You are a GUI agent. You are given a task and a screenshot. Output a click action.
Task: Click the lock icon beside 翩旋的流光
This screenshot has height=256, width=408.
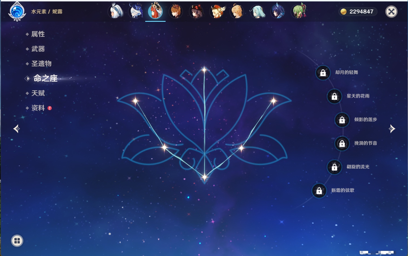point(334,167)
